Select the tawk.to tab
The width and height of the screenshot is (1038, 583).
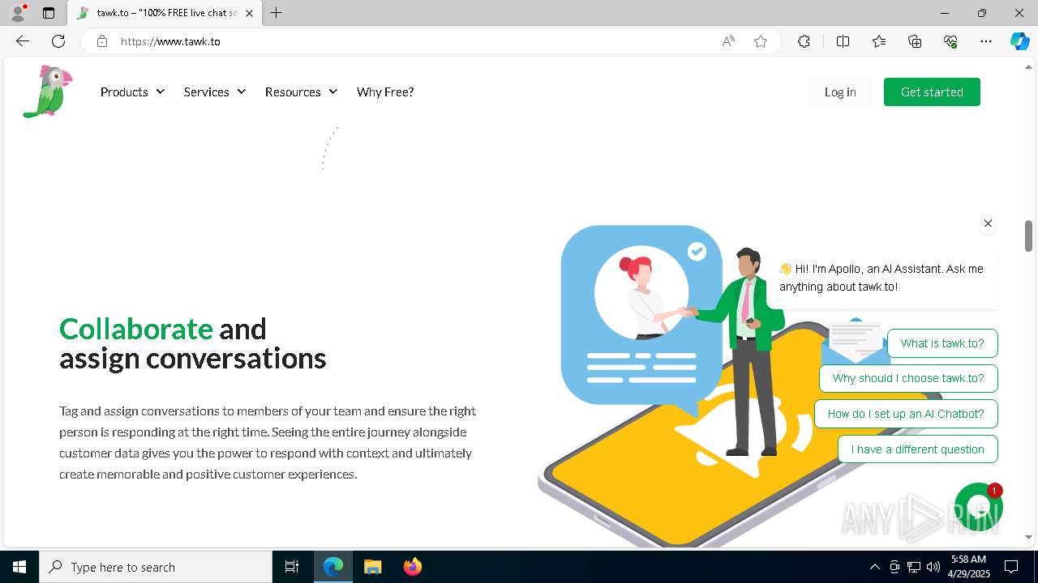(x=165, y=13)
